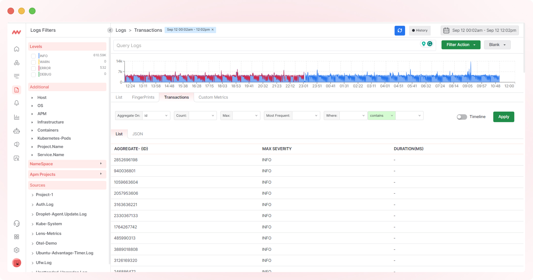
Task: Select the infrastructure nodes icon in sidebar
Action: coord(16,62)
